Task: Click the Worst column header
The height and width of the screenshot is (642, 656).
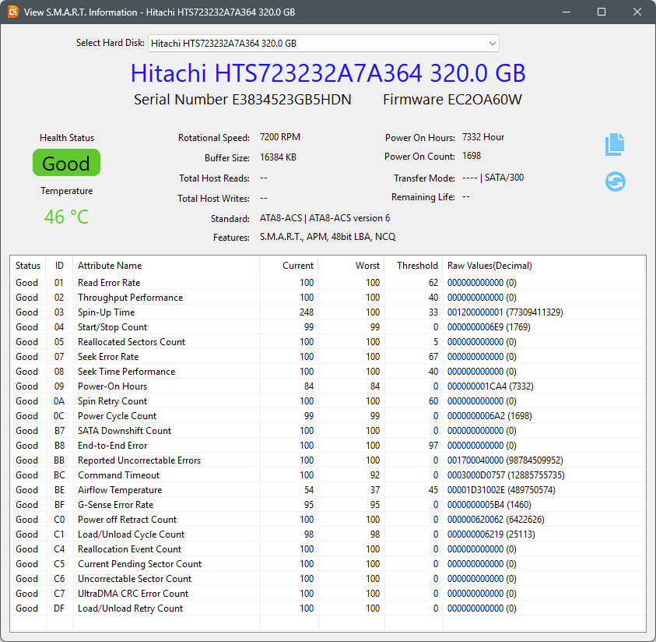Action: click(x=352, y=266)
